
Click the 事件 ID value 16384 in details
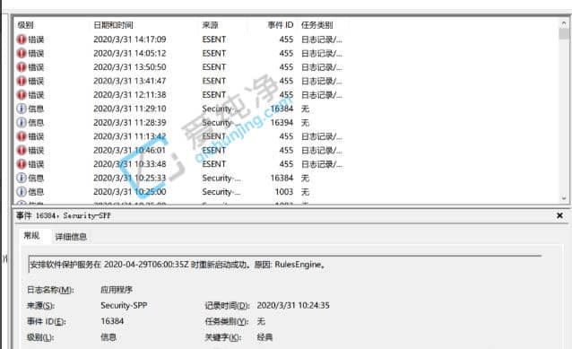[x=112, y=321]
